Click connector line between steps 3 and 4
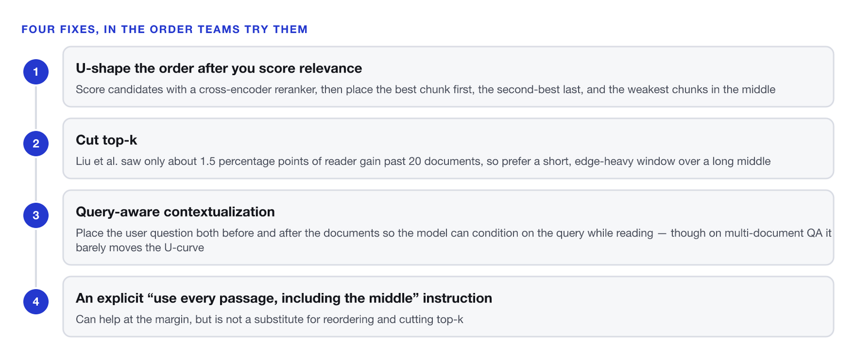Screen dimensions: 855x358 (36, 258)
